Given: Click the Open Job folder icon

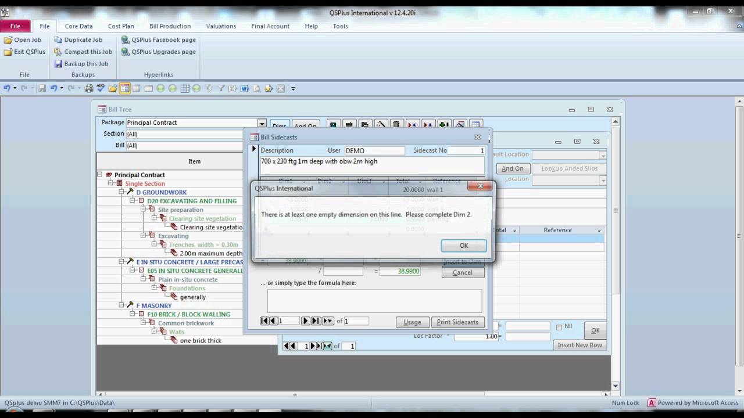Looking at the screenshot, I should pos(8,40).
